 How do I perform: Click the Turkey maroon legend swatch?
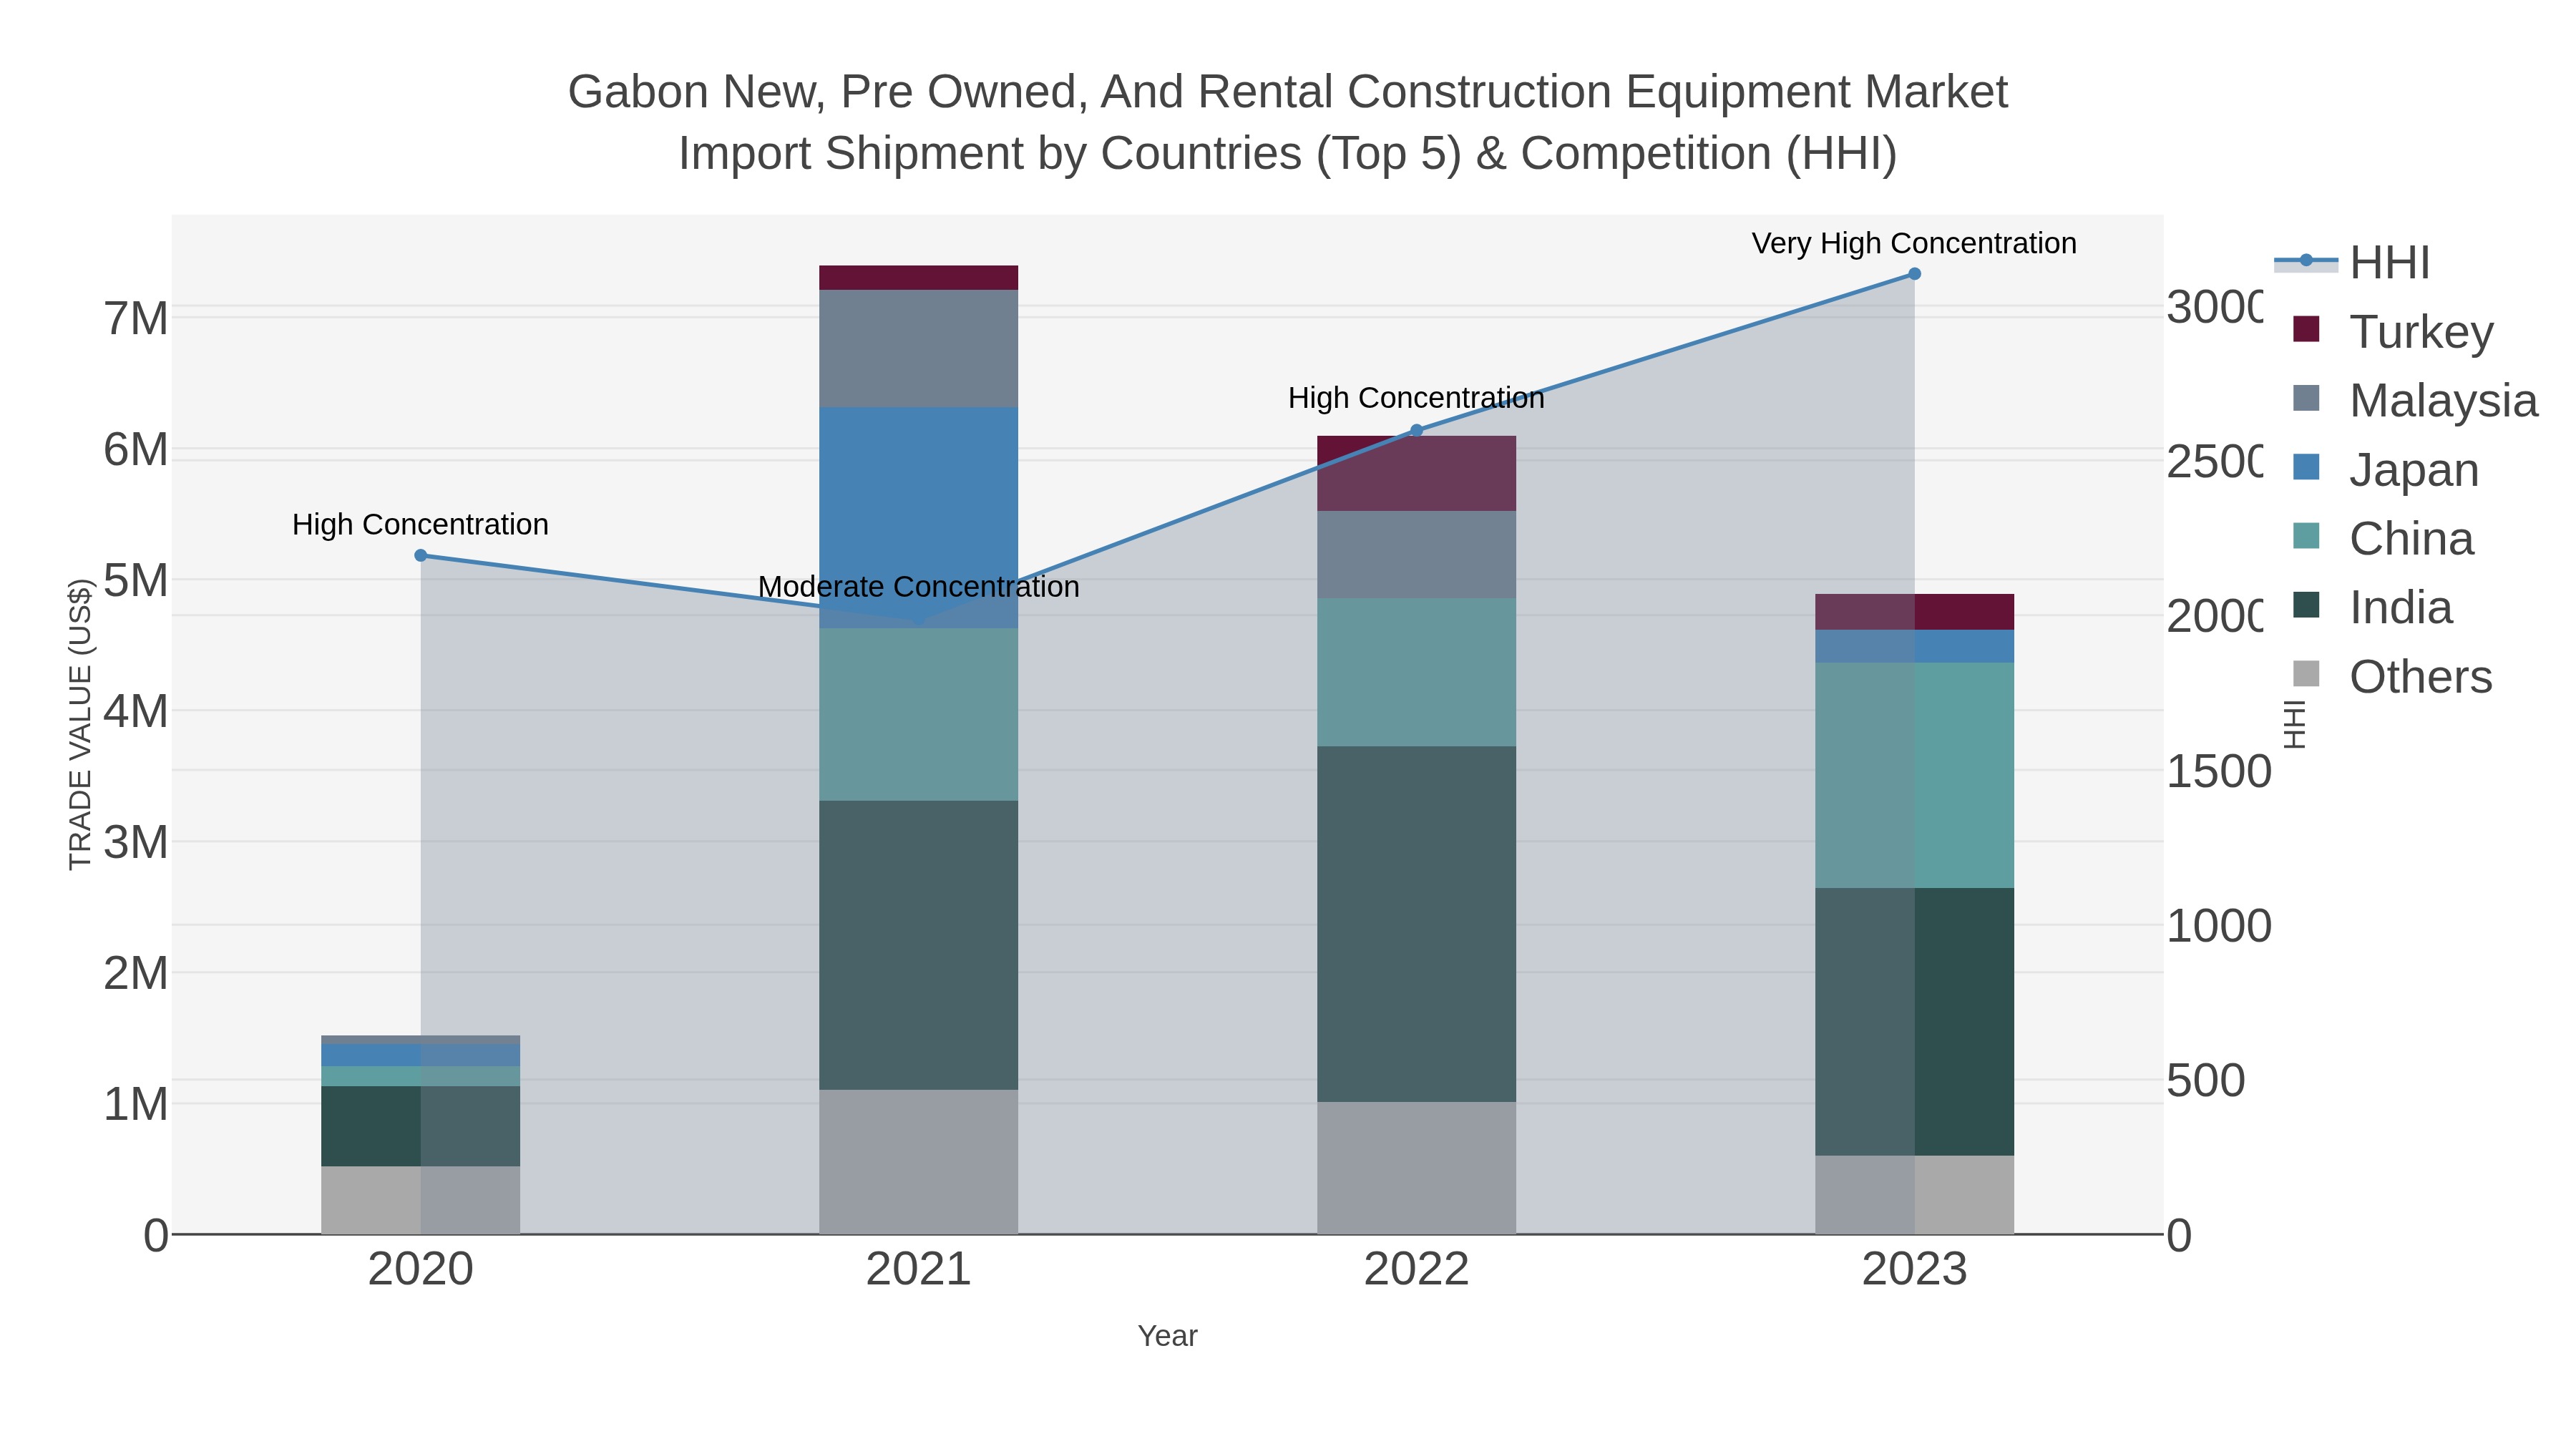point(2306,329)
